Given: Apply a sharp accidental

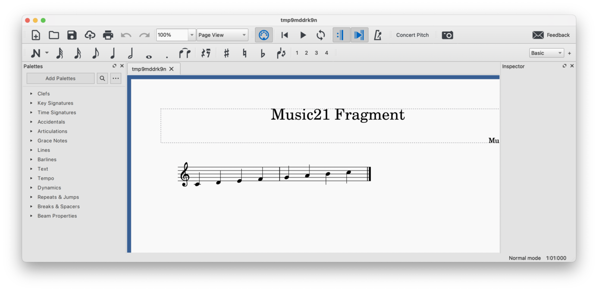Looking at the screenshot, I should point(227,53).
